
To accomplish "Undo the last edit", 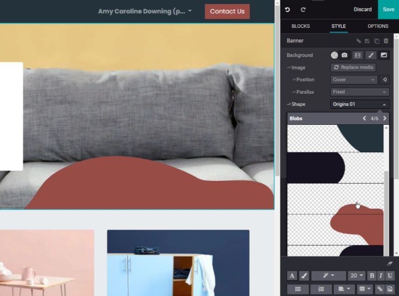I will 287,10.
